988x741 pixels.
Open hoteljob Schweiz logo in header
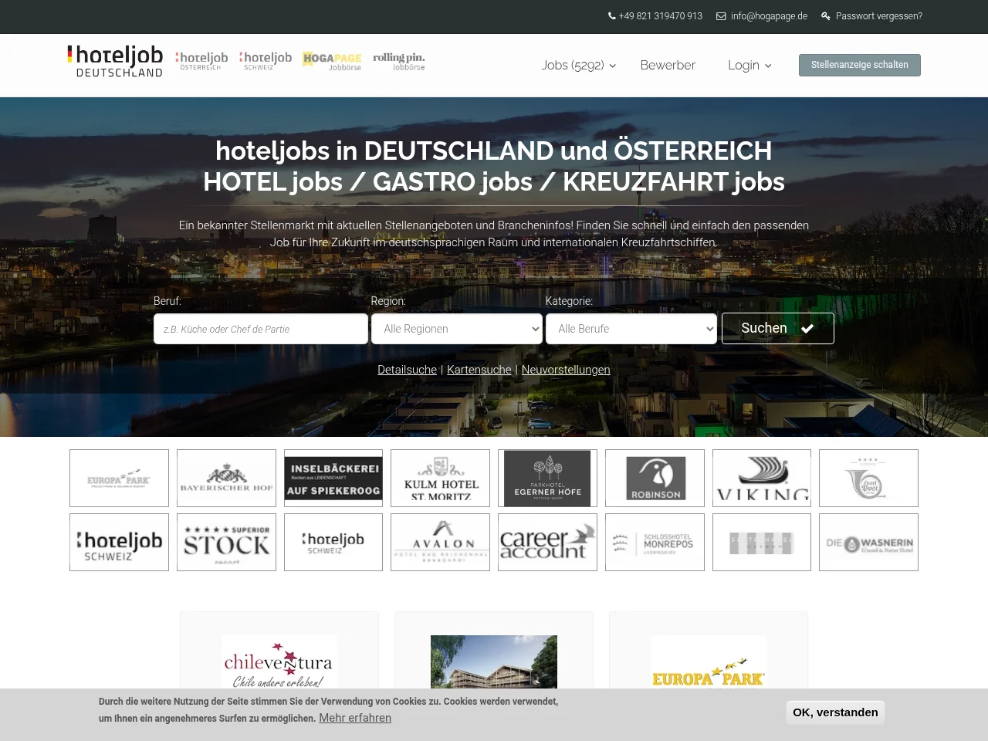266,61
